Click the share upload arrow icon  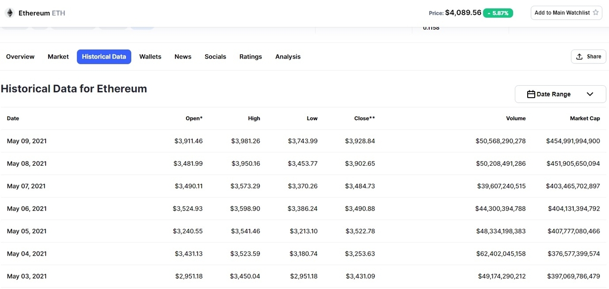click(x=579, y=57)
